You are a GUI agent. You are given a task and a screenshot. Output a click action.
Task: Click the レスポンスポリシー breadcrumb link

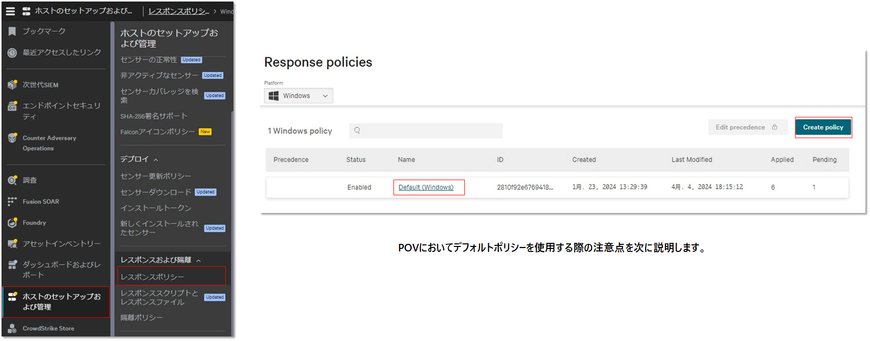[x=179, y=11]
